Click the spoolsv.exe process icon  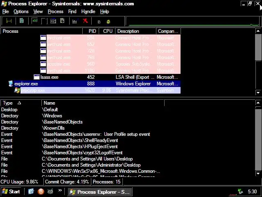tap(43, 64)
